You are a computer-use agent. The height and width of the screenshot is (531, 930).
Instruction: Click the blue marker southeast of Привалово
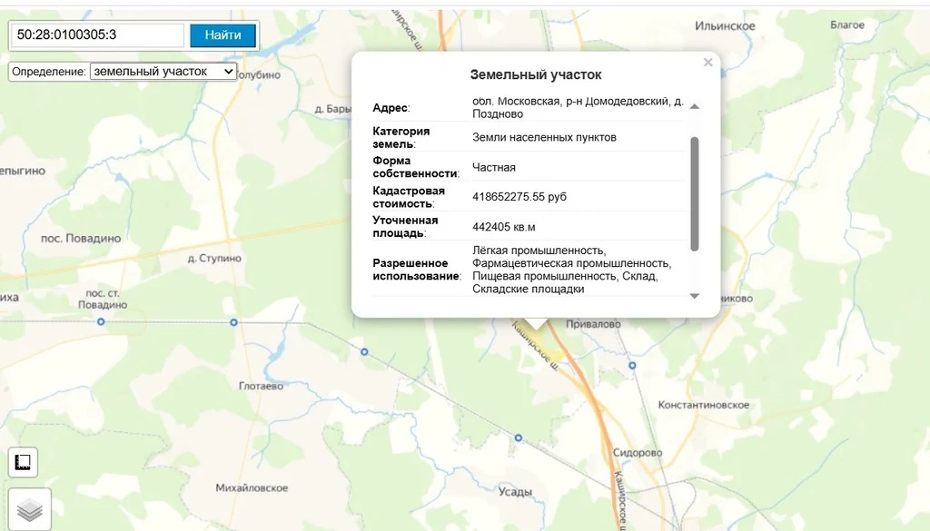[x=632, y=365]
